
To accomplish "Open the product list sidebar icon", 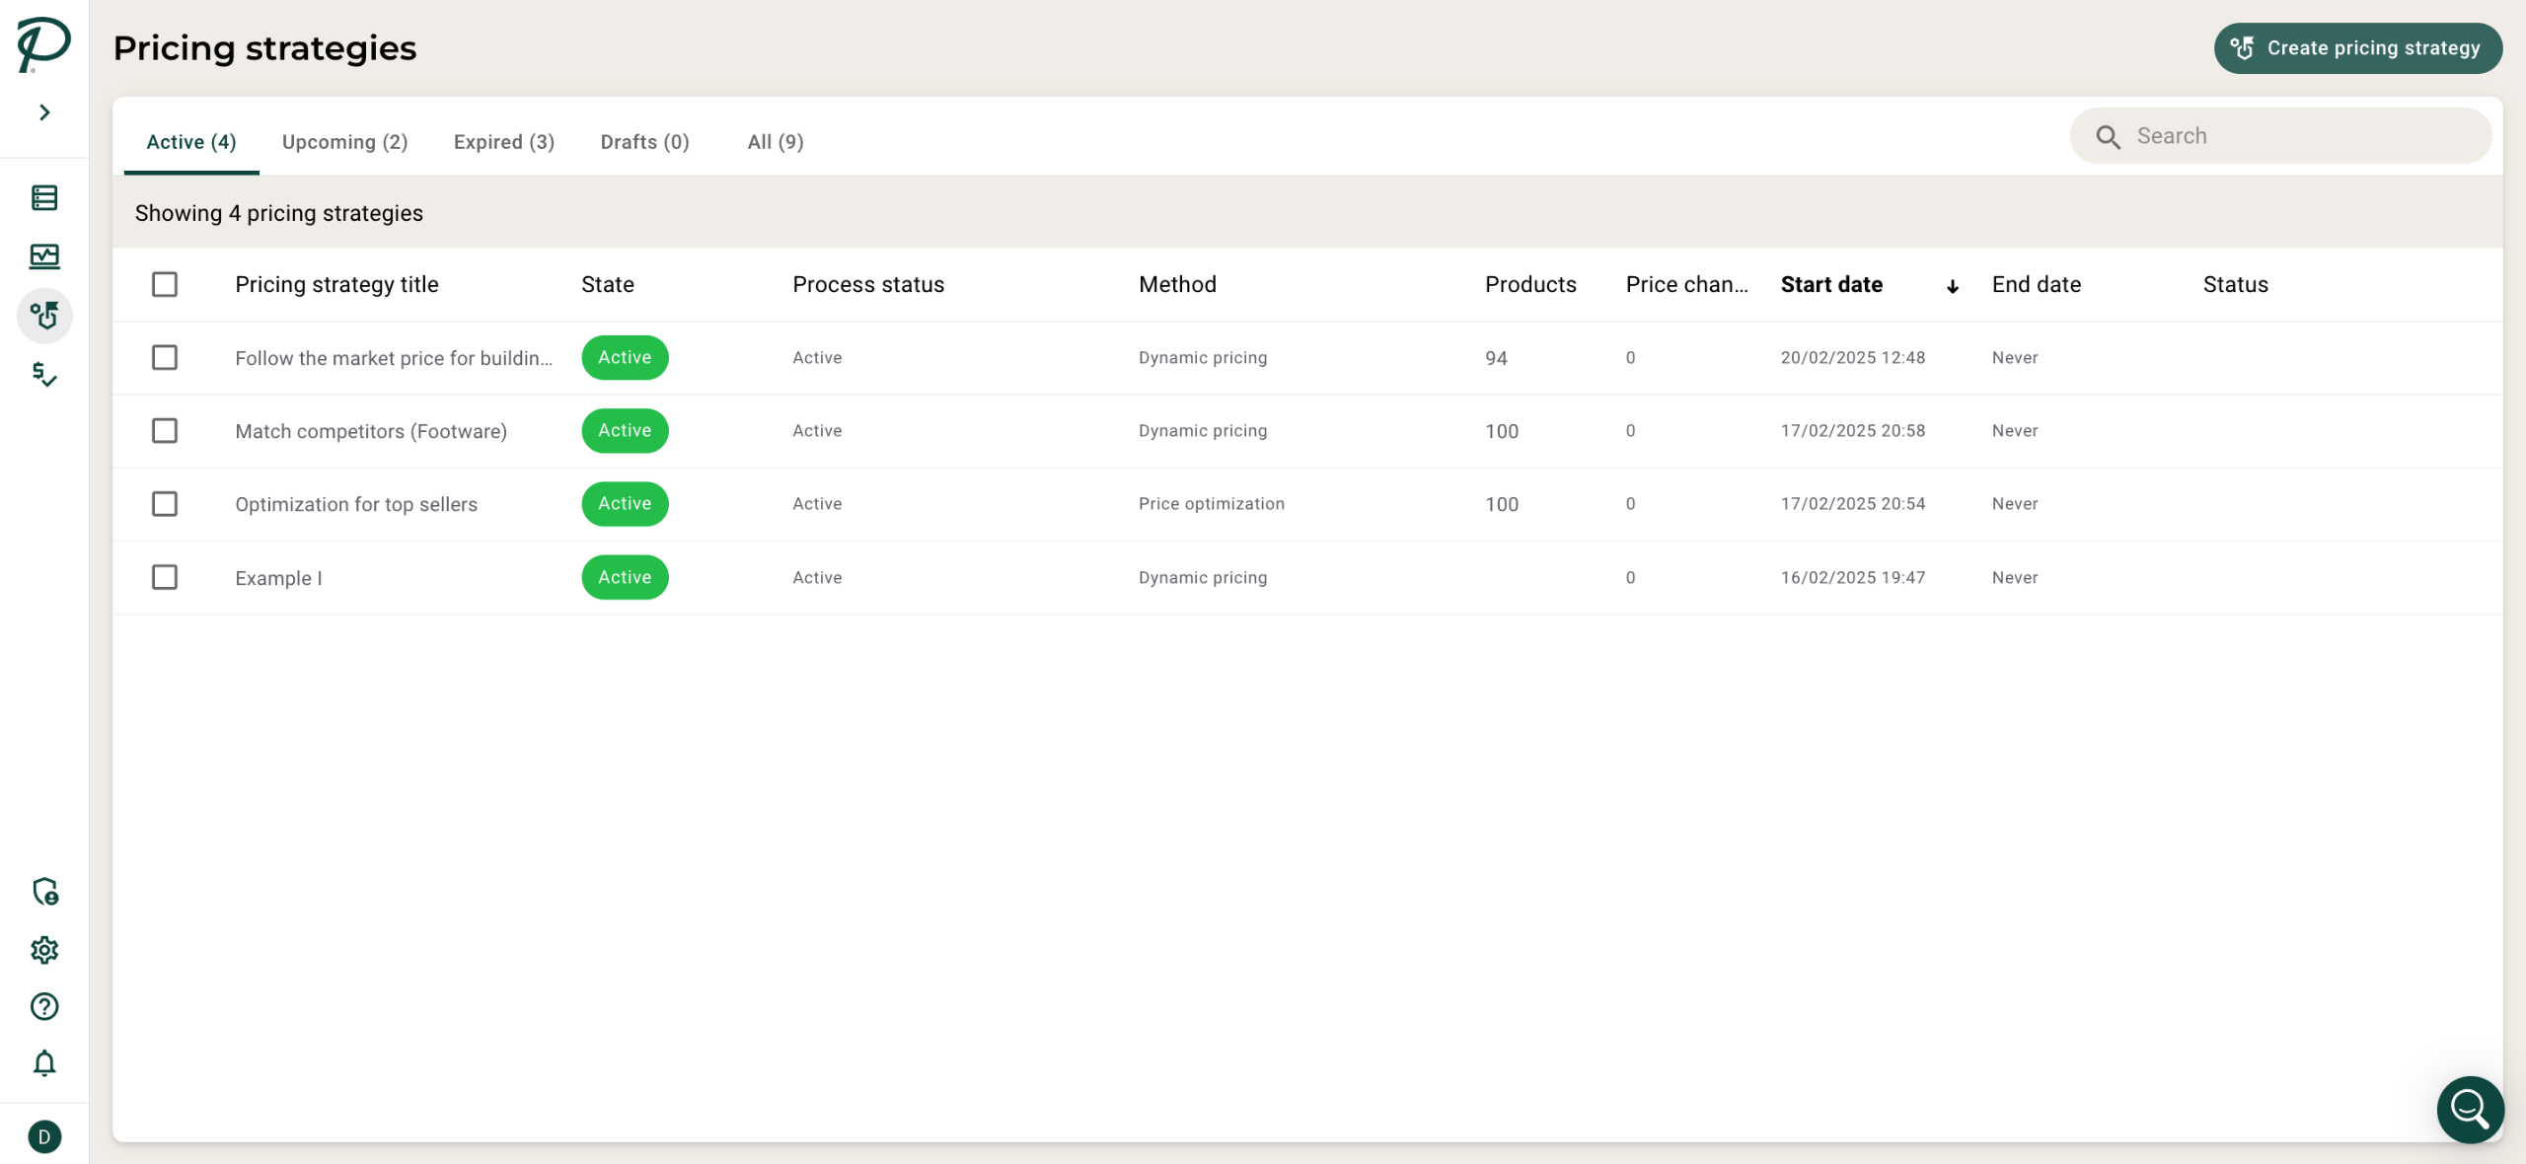I will (x=44, y=197).
